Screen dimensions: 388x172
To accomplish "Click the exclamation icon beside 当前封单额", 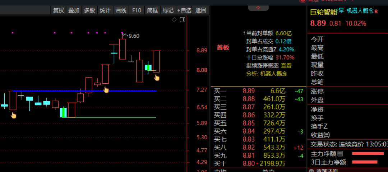I will click(244, 33).
